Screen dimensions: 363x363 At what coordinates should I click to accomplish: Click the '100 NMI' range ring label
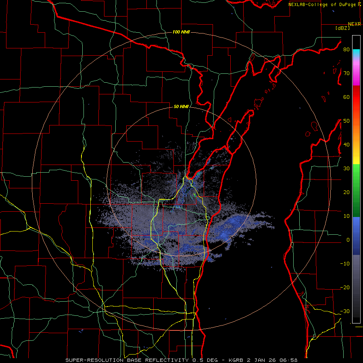(x=181, y=32)
